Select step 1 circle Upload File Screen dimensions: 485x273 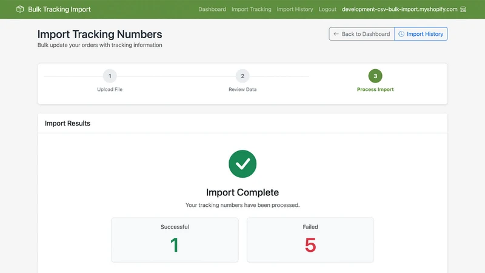click(110, 76)
